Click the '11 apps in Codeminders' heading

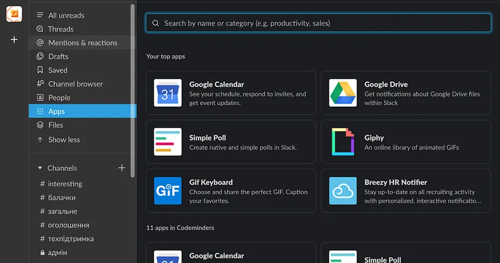[x=180, y=228]
